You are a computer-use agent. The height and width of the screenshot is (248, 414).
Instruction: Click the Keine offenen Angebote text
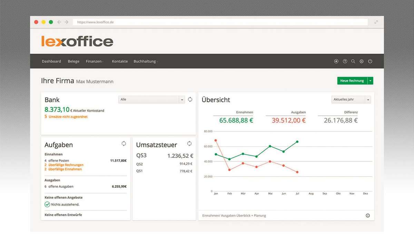[63, 197]
